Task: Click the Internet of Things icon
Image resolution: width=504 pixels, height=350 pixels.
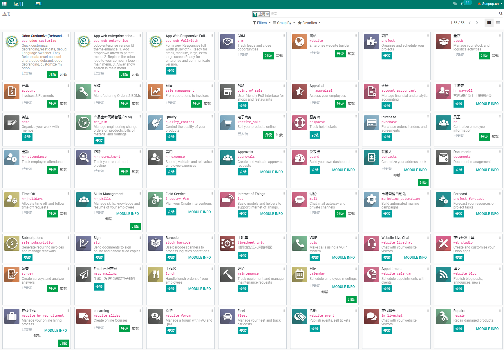Action: click(228, 200)
